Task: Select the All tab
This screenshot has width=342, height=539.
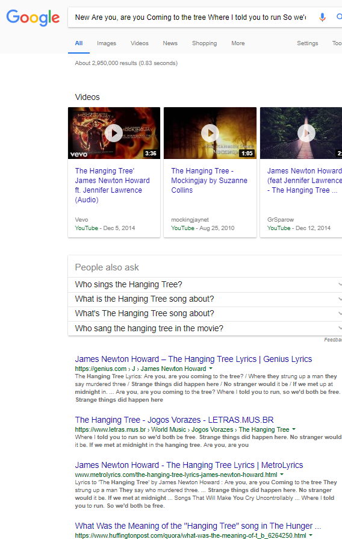Action: (79, 43)
